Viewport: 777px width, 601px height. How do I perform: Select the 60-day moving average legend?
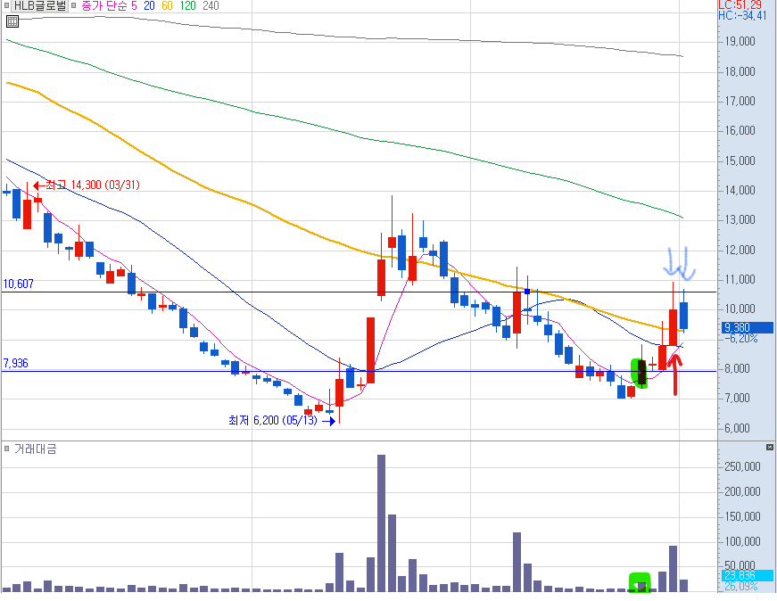click(167, 6)
